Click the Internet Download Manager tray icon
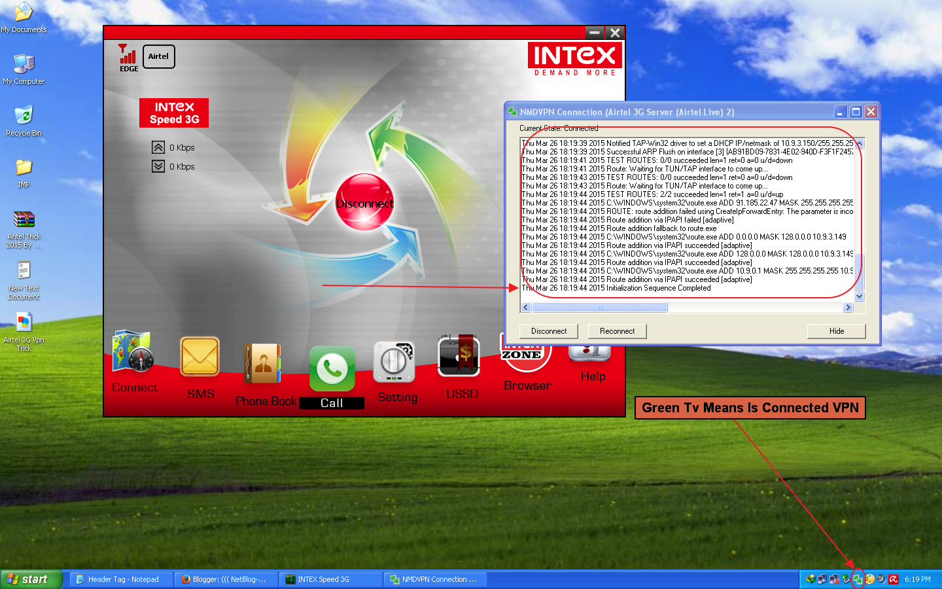Image resolution: width=942 pixels, height=589 pixels. pos(811,579)
